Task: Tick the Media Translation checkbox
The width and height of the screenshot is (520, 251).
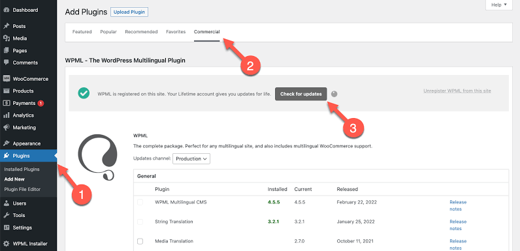Action: [x=140, y=241]
